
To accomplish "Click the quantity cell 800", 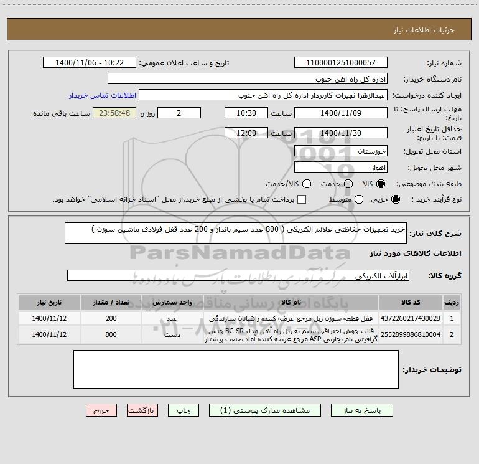I will (111, 334).
